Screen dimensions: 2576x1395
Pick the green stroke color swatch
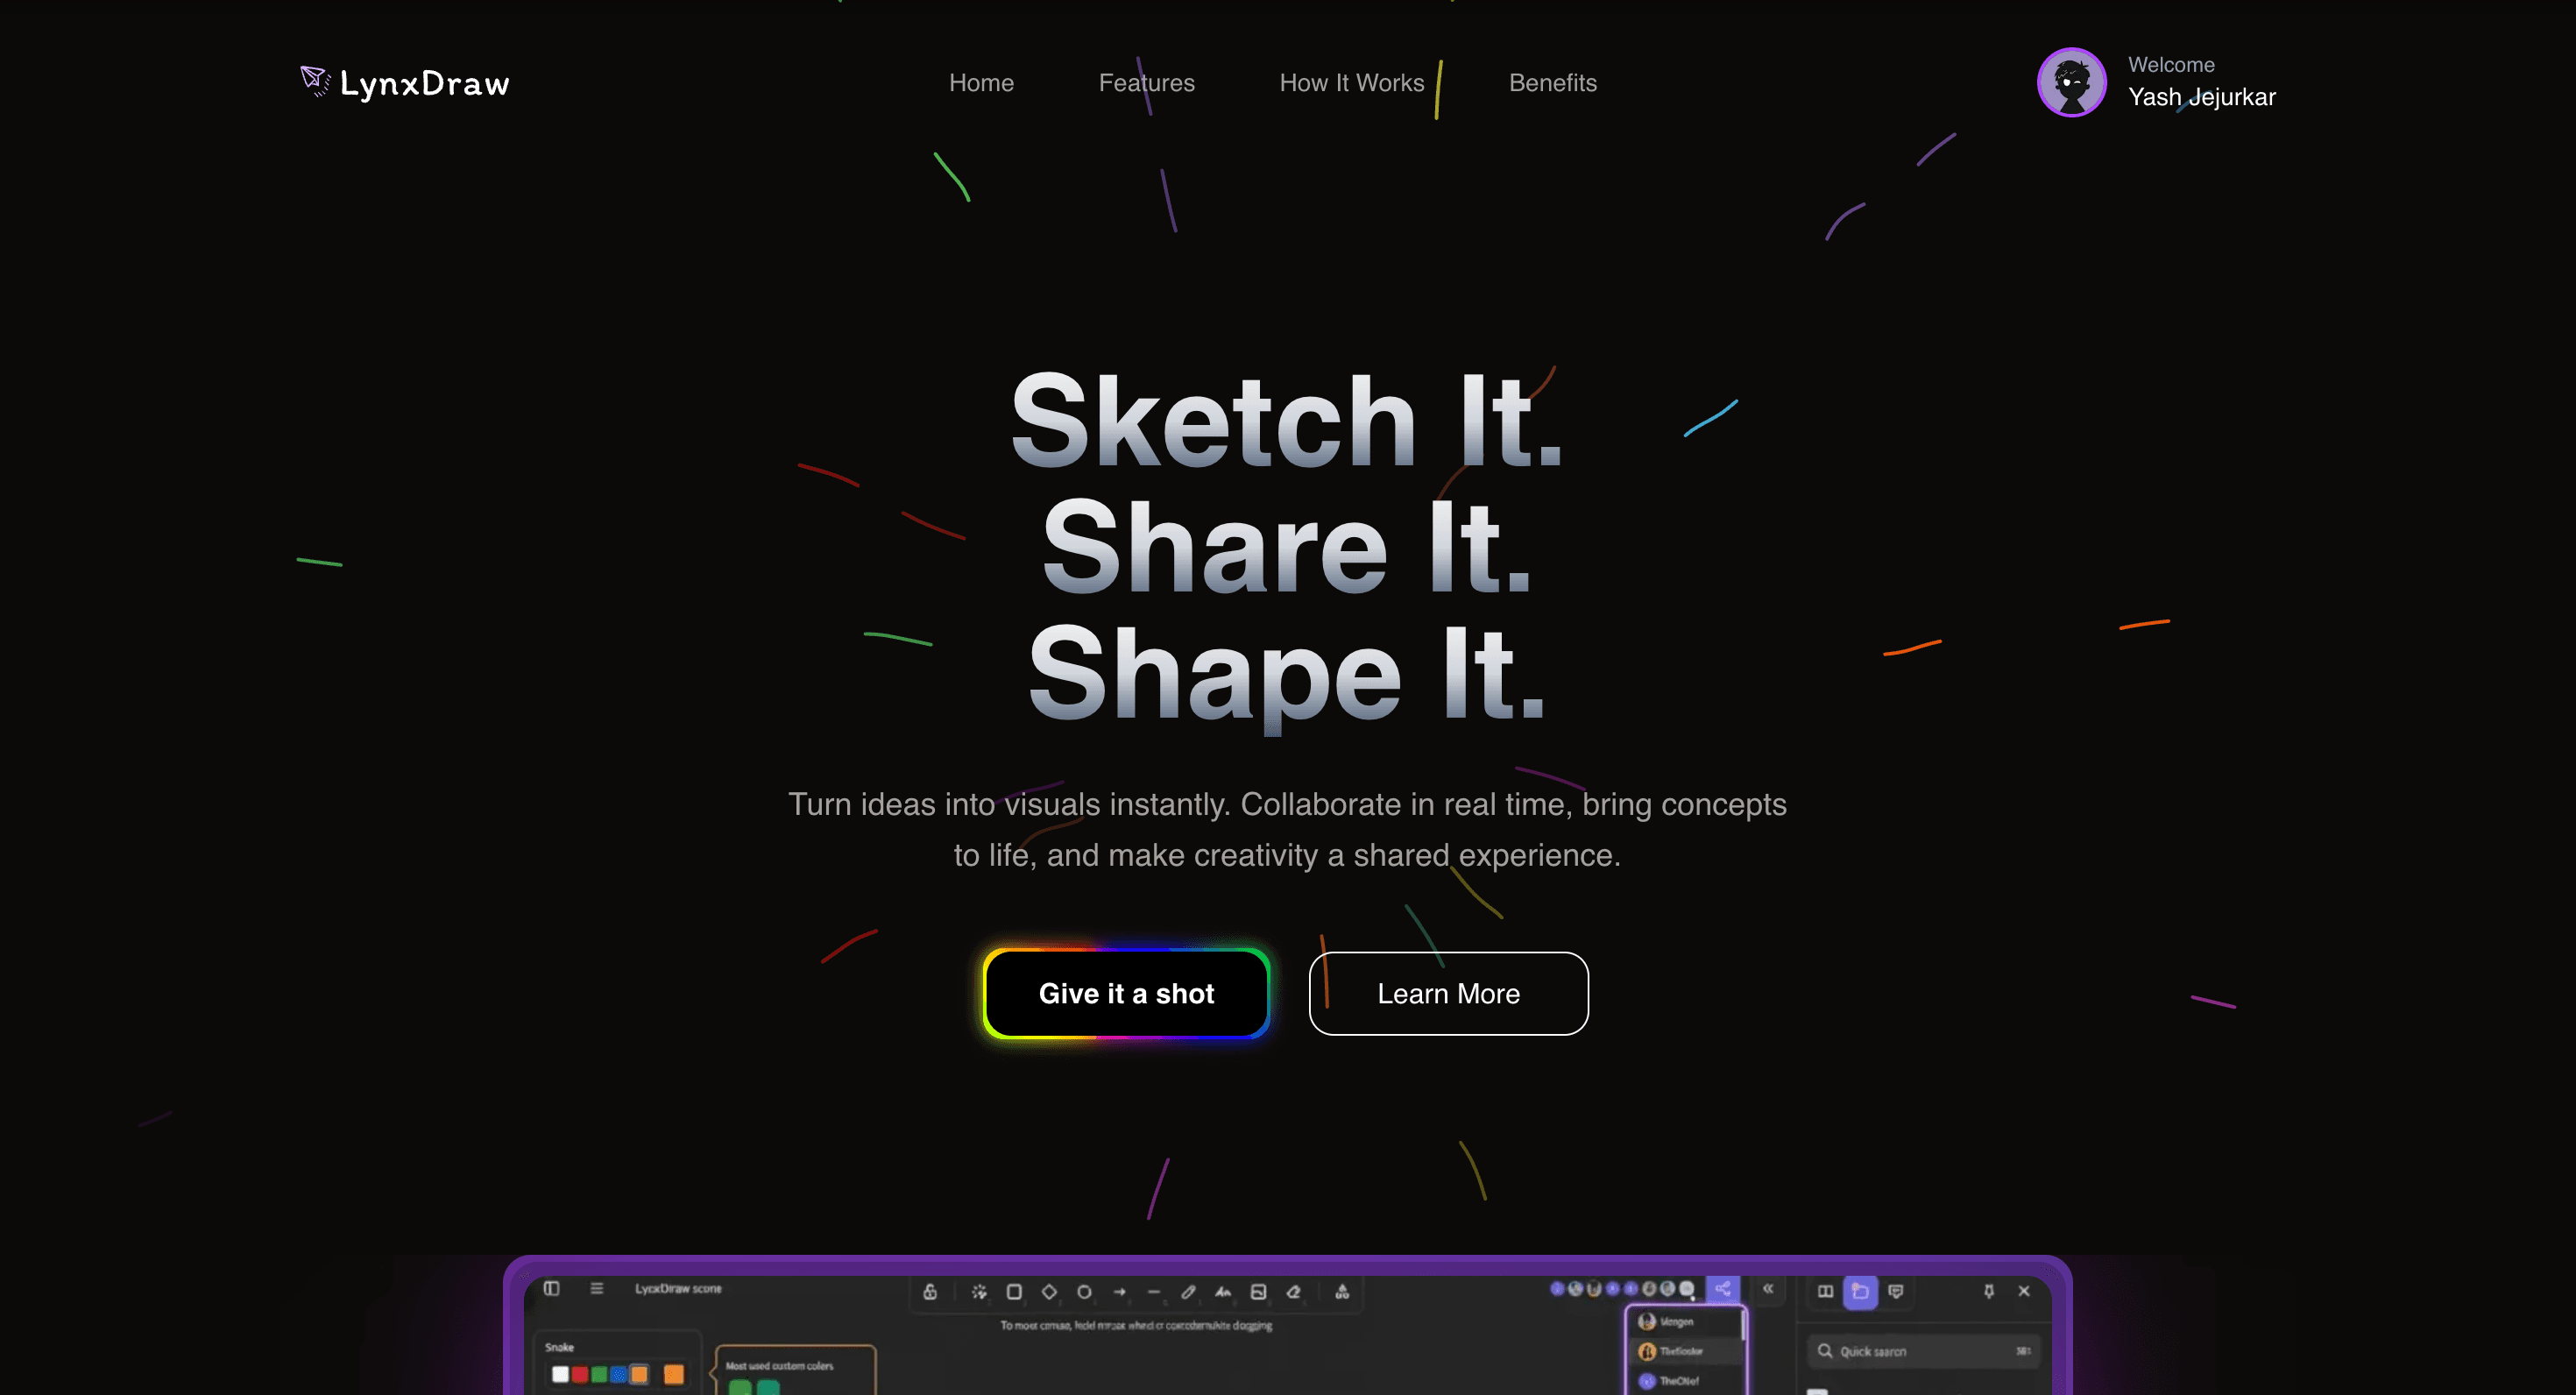[x=599, y=1374]
